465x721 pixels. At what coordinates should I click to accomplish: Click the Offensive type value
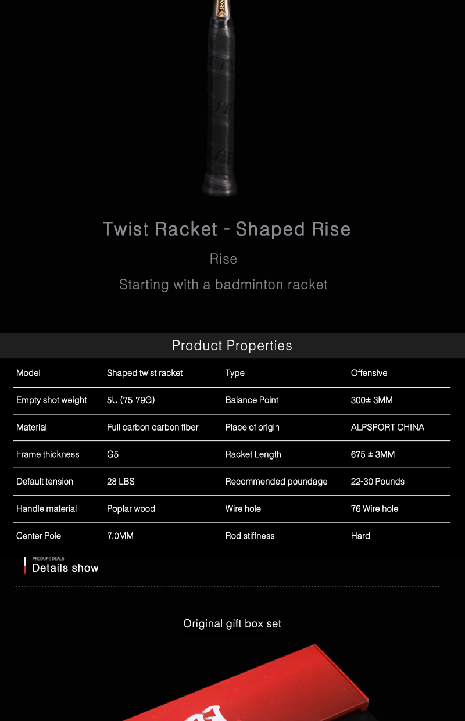[369, 373]
